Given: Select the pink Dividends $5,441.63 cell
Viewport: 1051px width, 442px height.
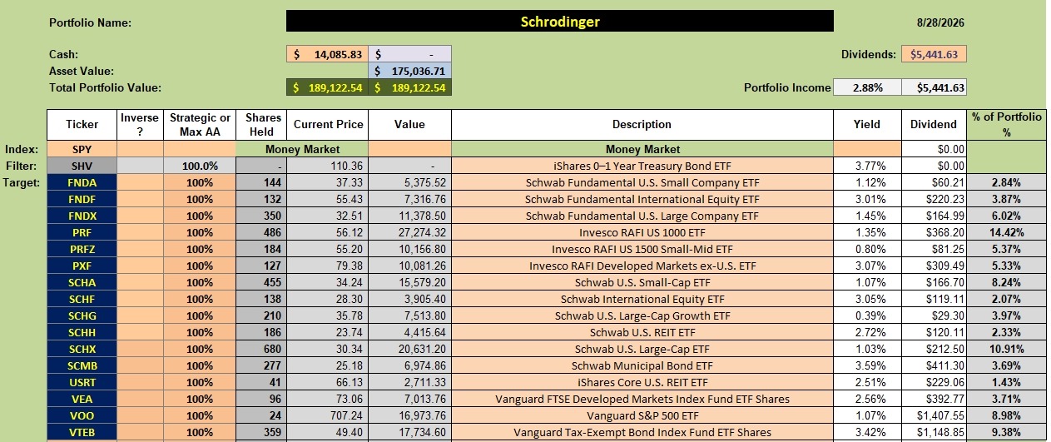Looking at the screenshot, I should click(934, 54).
